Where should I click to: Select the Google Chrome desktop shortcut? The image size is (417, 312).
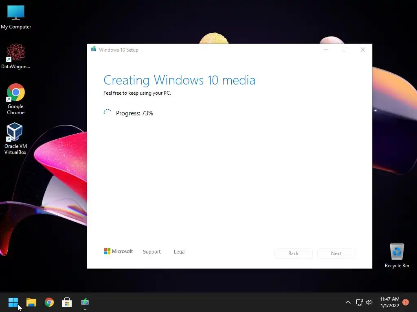(16, 99)
